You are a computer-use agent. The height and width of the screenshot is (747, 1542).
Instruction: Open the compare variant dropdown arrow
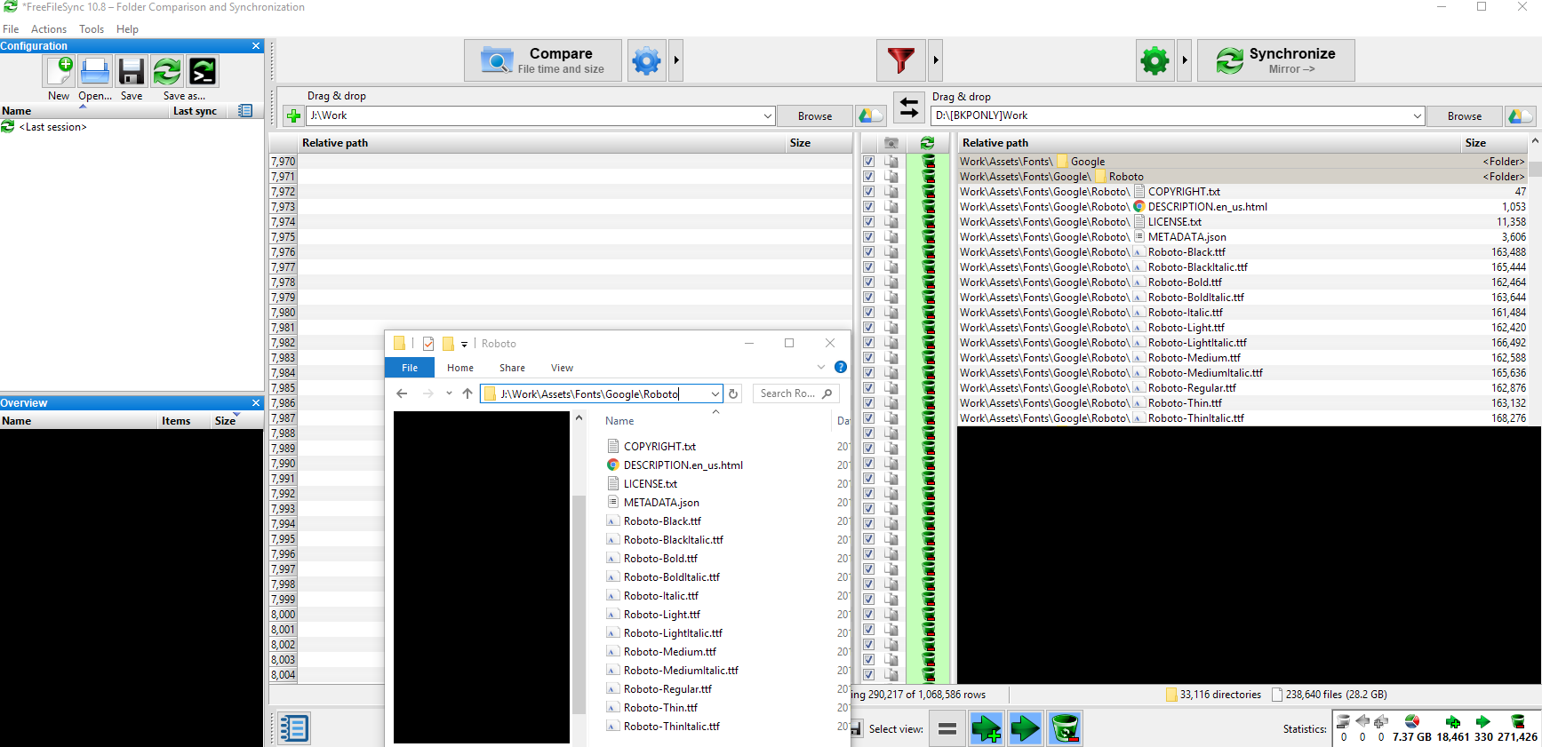(676, 60)
